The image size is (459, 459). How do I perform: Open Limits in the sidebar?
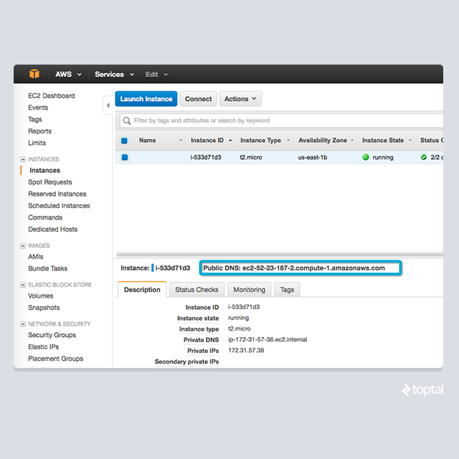click(x=37, y=143)
